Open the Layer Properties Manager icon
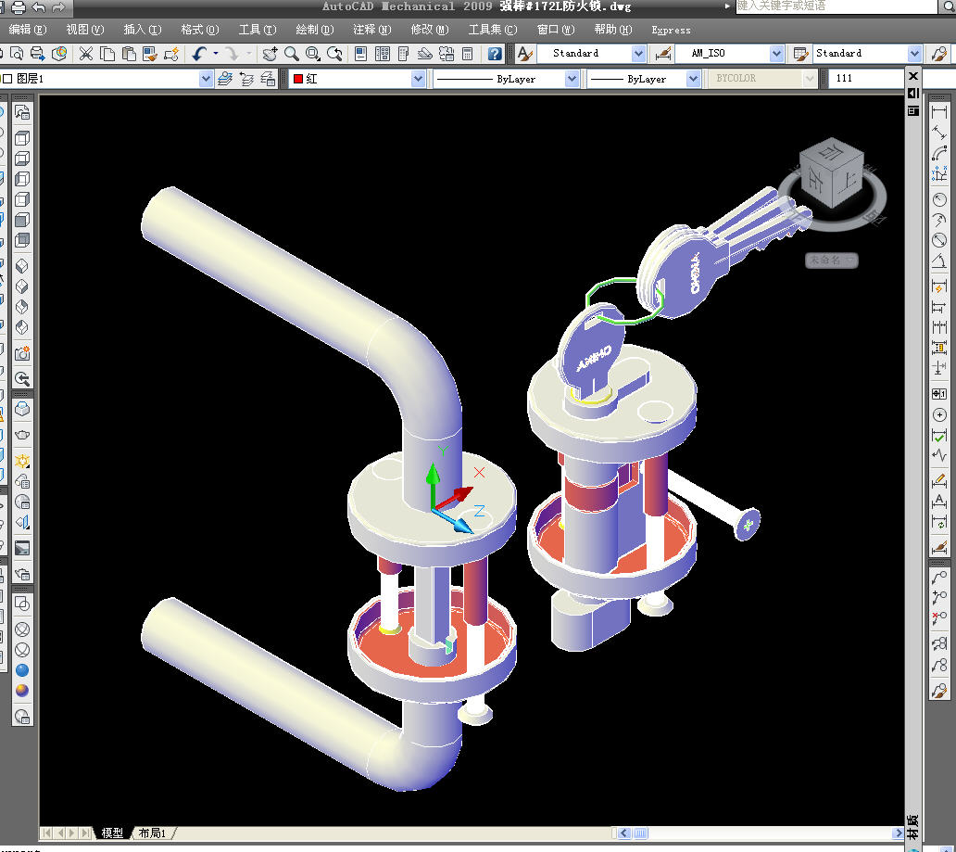The height and width of the screenshot is (852, 956). tap(225, 79)
